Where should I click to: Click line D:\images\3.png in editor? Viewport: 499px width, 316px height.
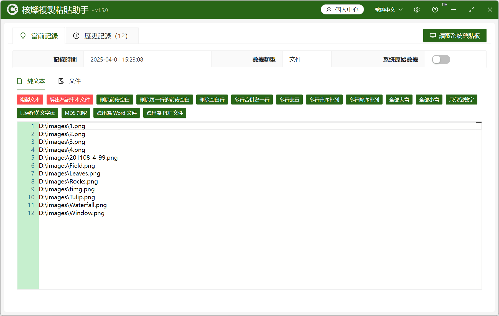62,142
